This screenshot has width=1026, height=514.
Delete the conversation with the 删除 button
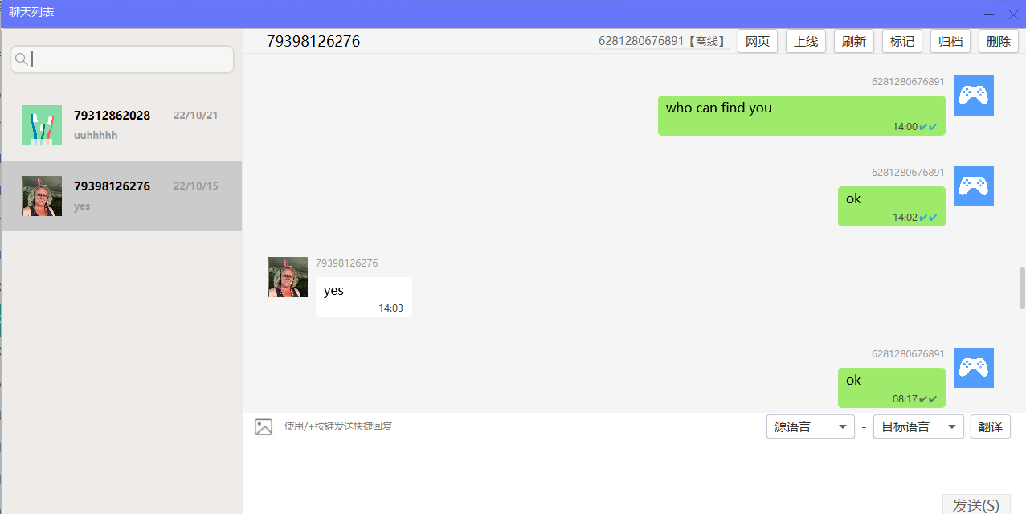pos(999,42)
